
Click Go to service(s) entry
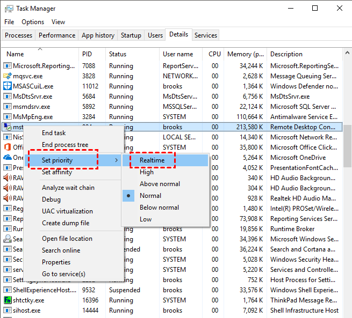pos(63,274)
